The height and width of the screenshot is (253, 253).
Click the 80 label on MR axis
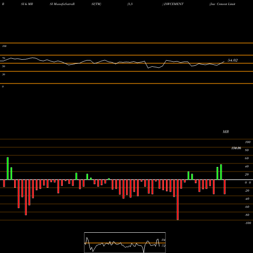click(x=247, y=150)
